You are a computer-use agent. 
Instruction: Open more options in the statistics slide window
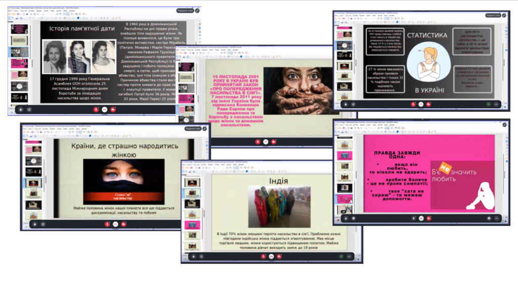(x=497, y=104)
